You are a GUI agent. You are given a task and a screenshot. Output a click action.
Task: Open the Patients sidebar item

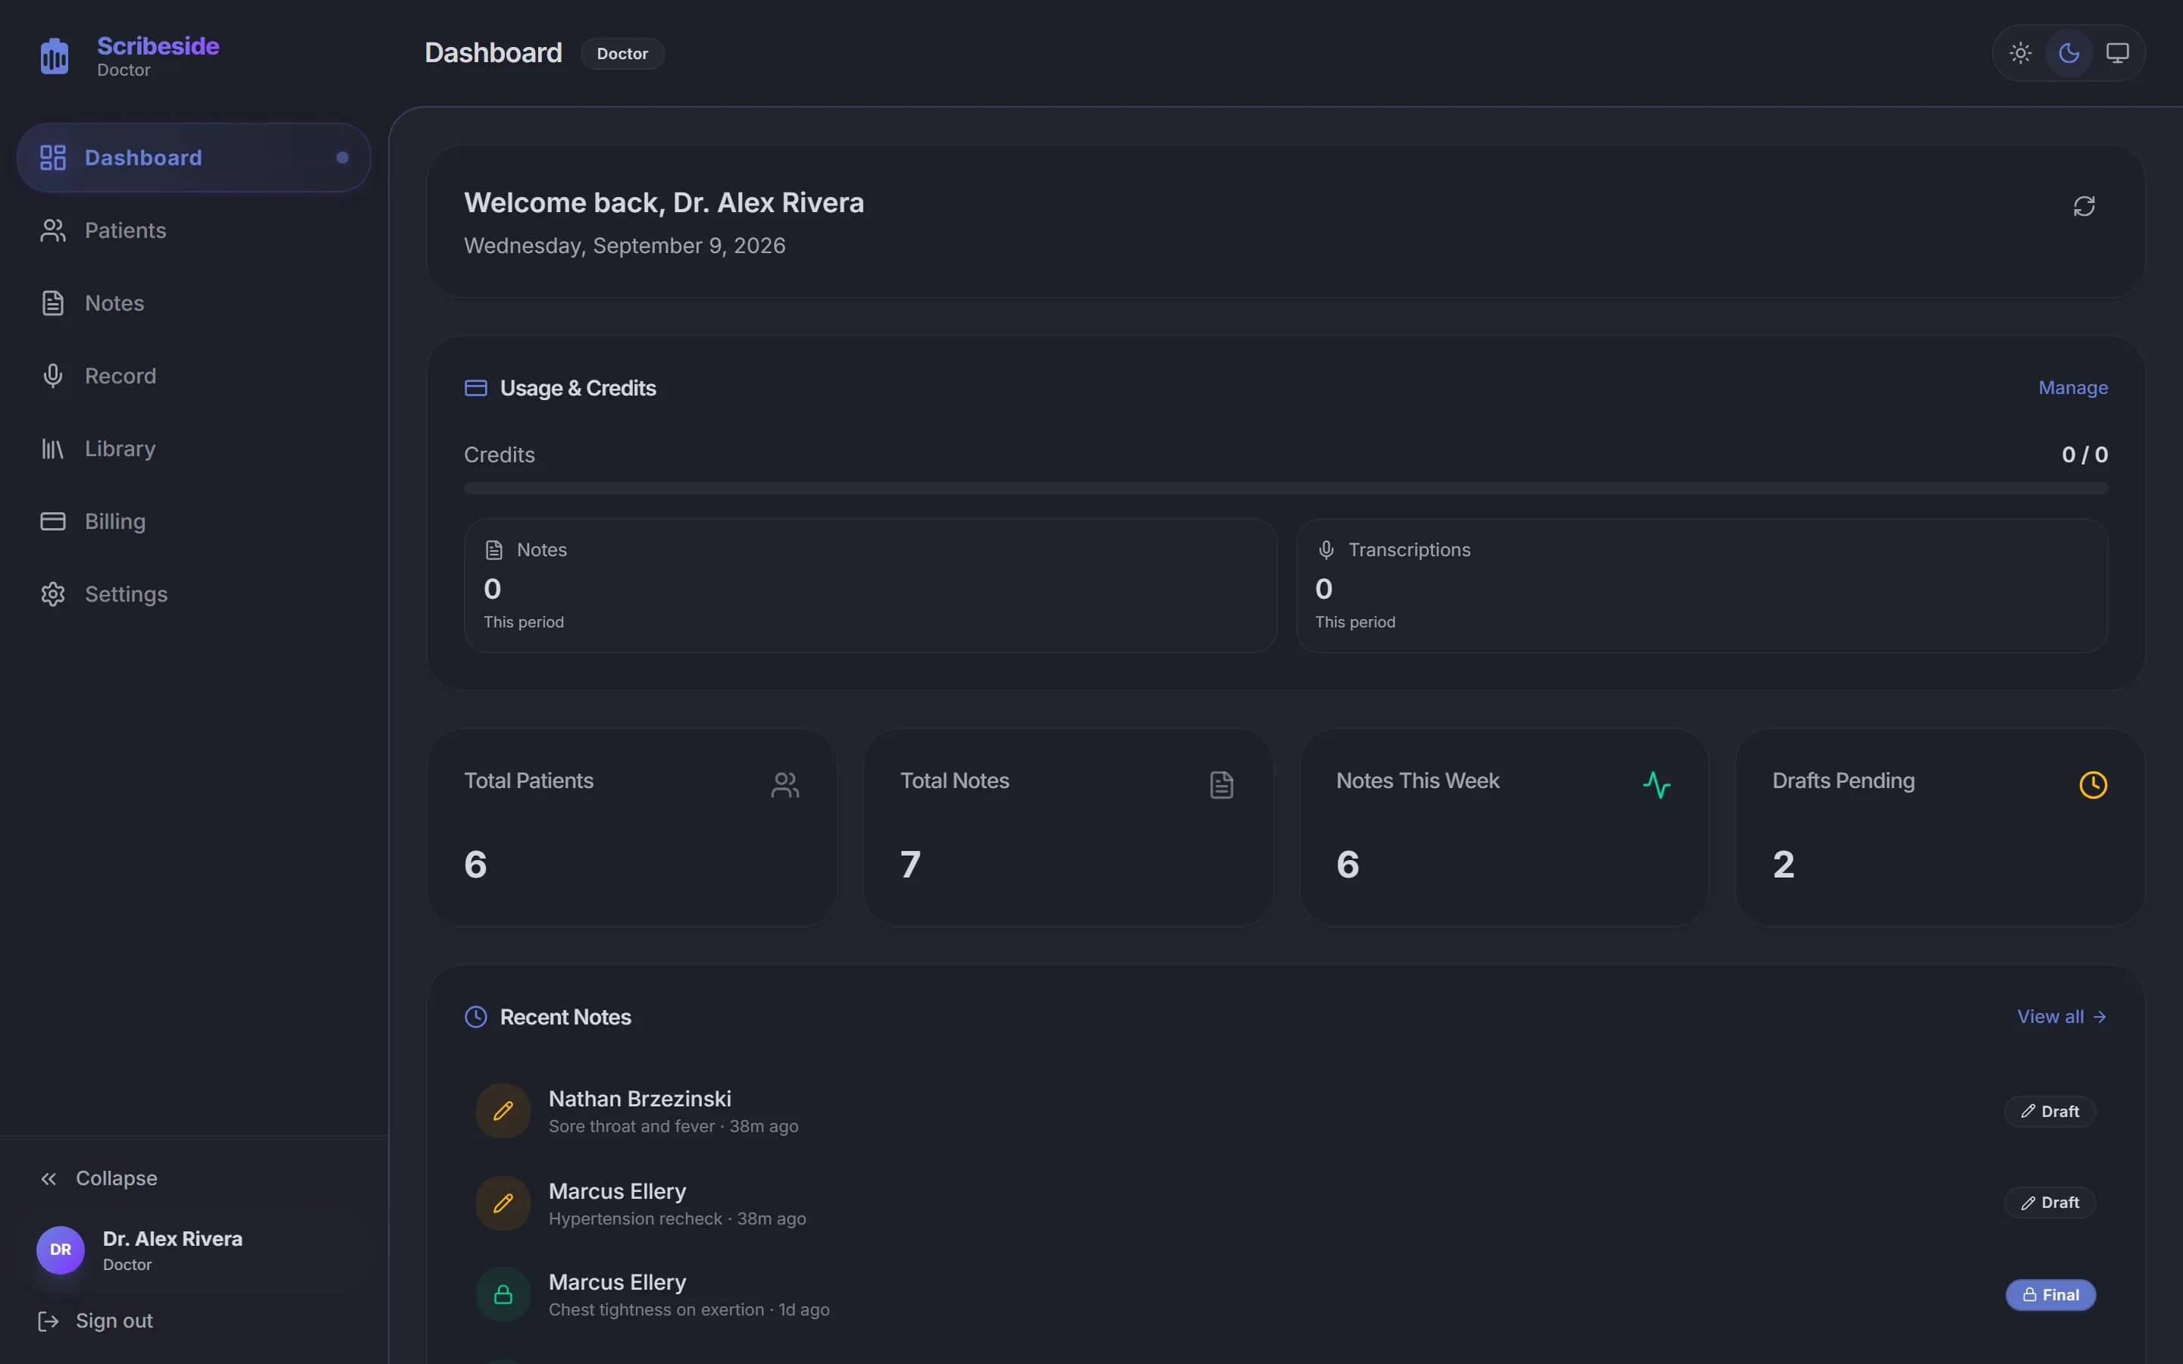tap(194, 231)
